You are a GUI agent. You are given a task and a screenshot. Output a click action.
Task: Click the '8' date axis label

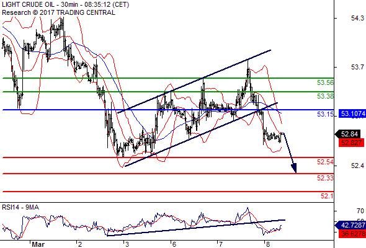[268, 244]
